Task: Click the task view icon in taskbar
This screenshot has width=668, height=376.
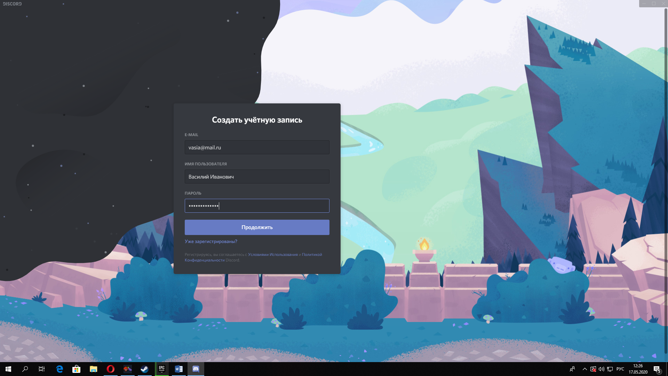Action: coord(42,369)
